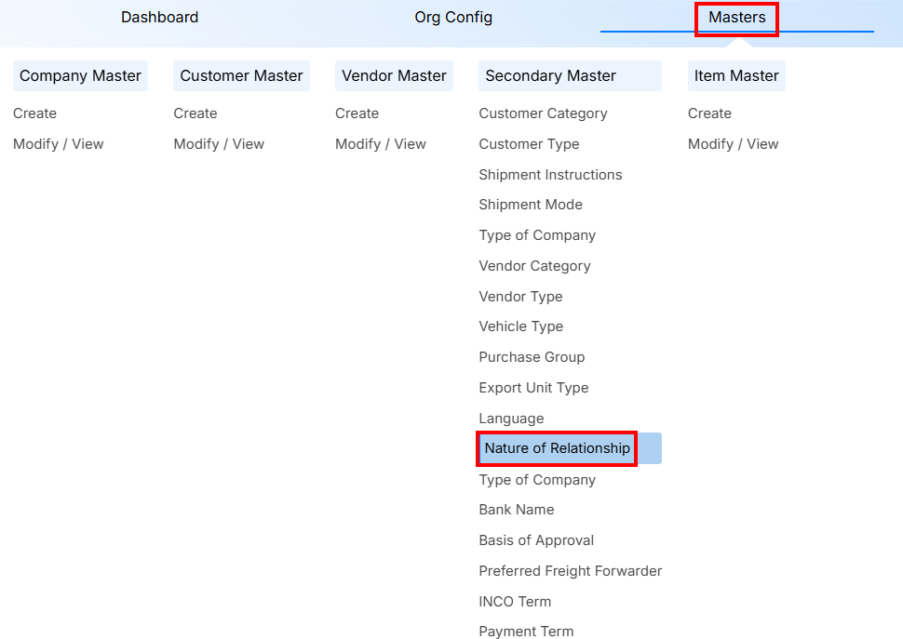Click the highlighted Nature of Relationship item
This screenshot has width=903, height=639.
(x=557, y=448)
